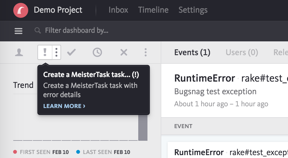Click the EVENT section header
288x158 pixels.
coord(183,126)
